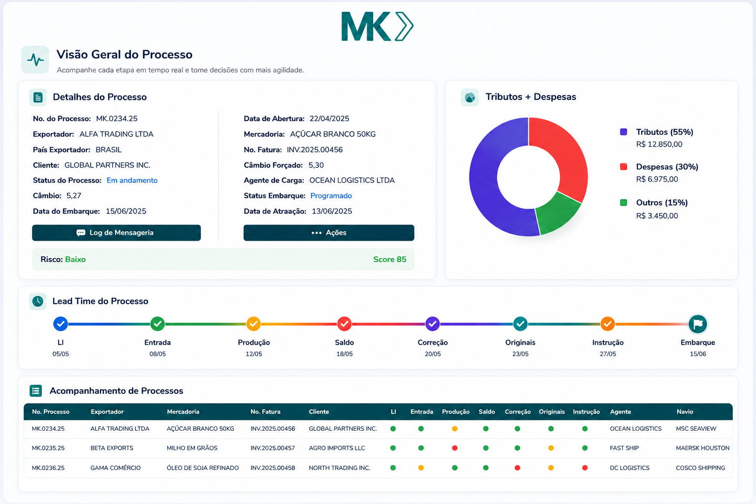Click the COSCO SHIPPING ship cell
Image resolution: width=756 pixels, height=504 pixels.
[700, 468]
